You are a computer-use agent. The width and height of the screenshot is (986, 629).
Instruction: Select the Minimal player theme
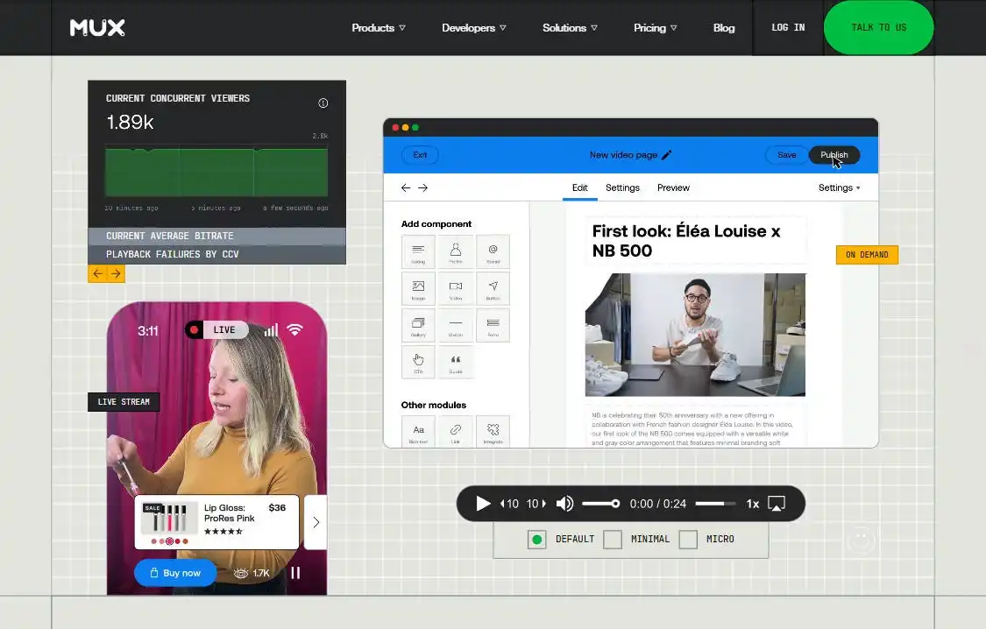613,539
